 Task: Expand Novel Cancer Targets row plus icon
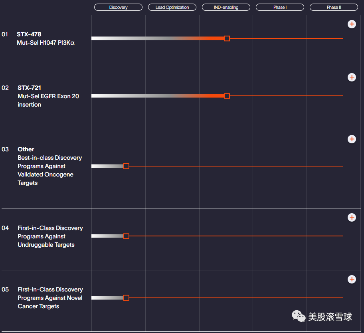click(352, 279)
